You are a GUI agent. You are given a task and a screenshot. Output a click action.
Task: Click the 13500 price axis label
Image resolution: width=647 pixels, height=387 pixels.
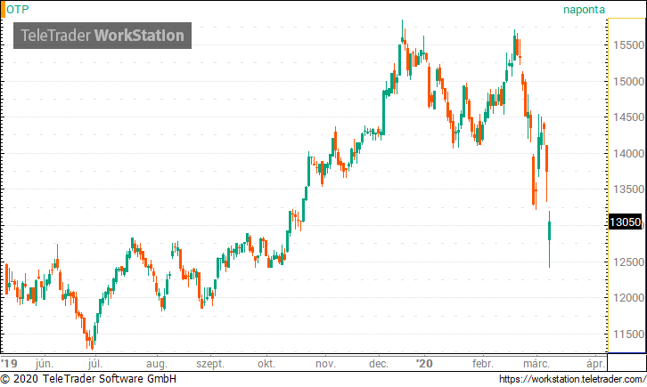click(x=628, y=189)
